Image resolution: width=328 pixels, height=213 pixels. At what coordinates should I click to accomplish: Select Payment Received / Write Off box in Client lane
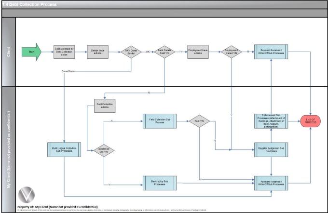(x=271, y=52)
